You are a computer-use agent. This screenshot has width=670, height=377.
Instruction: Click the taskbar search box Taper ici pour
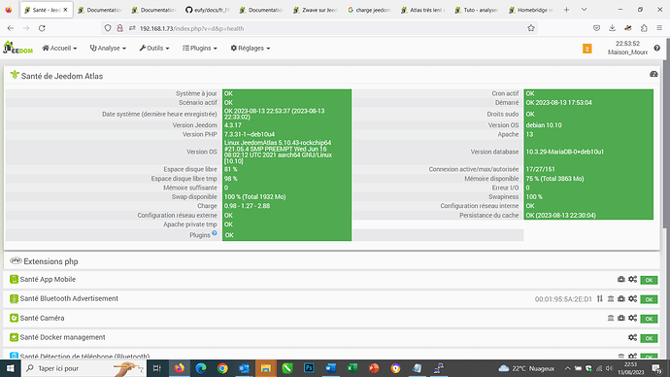pos(84,368)
